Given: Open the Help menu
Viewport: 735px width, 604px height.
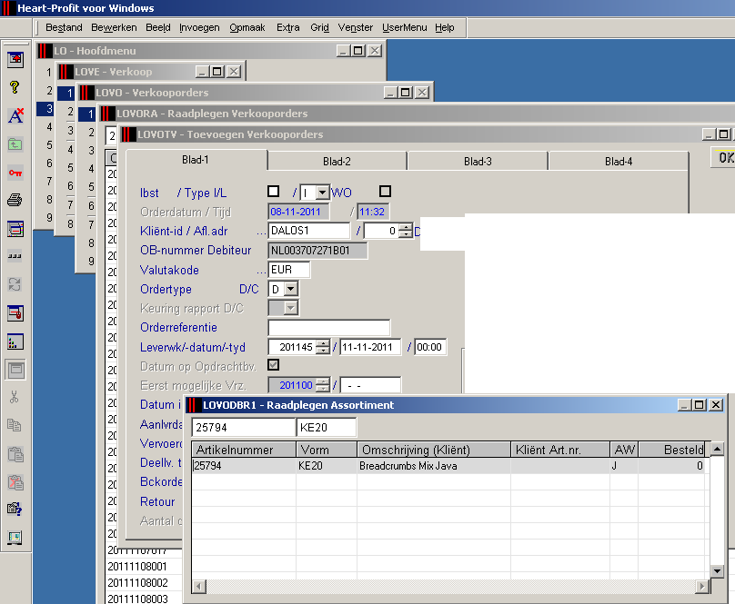Looking at the screenshot, I should (445, 27).
